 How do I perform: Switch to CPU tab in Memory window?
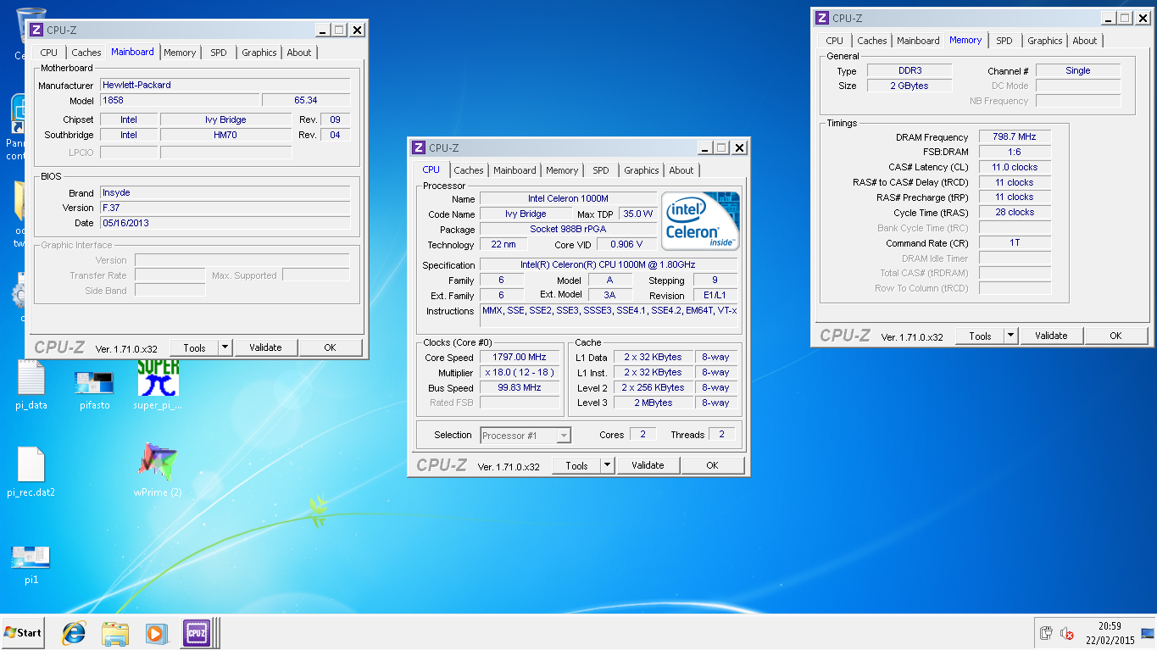point(835,41)
